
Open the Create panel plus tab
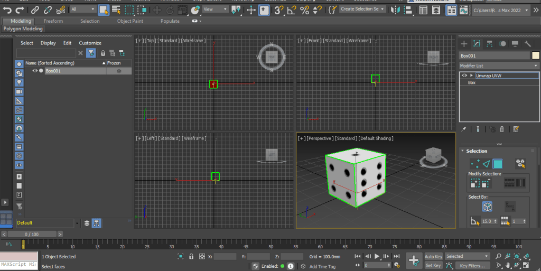464,44
